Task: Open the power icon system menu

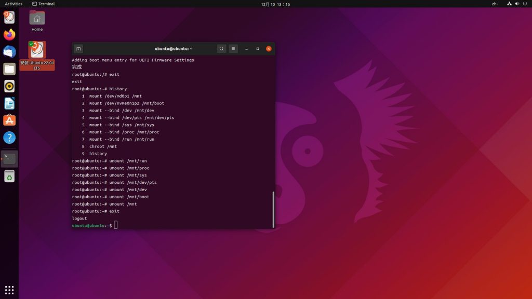Action: [x=525, y=4]
